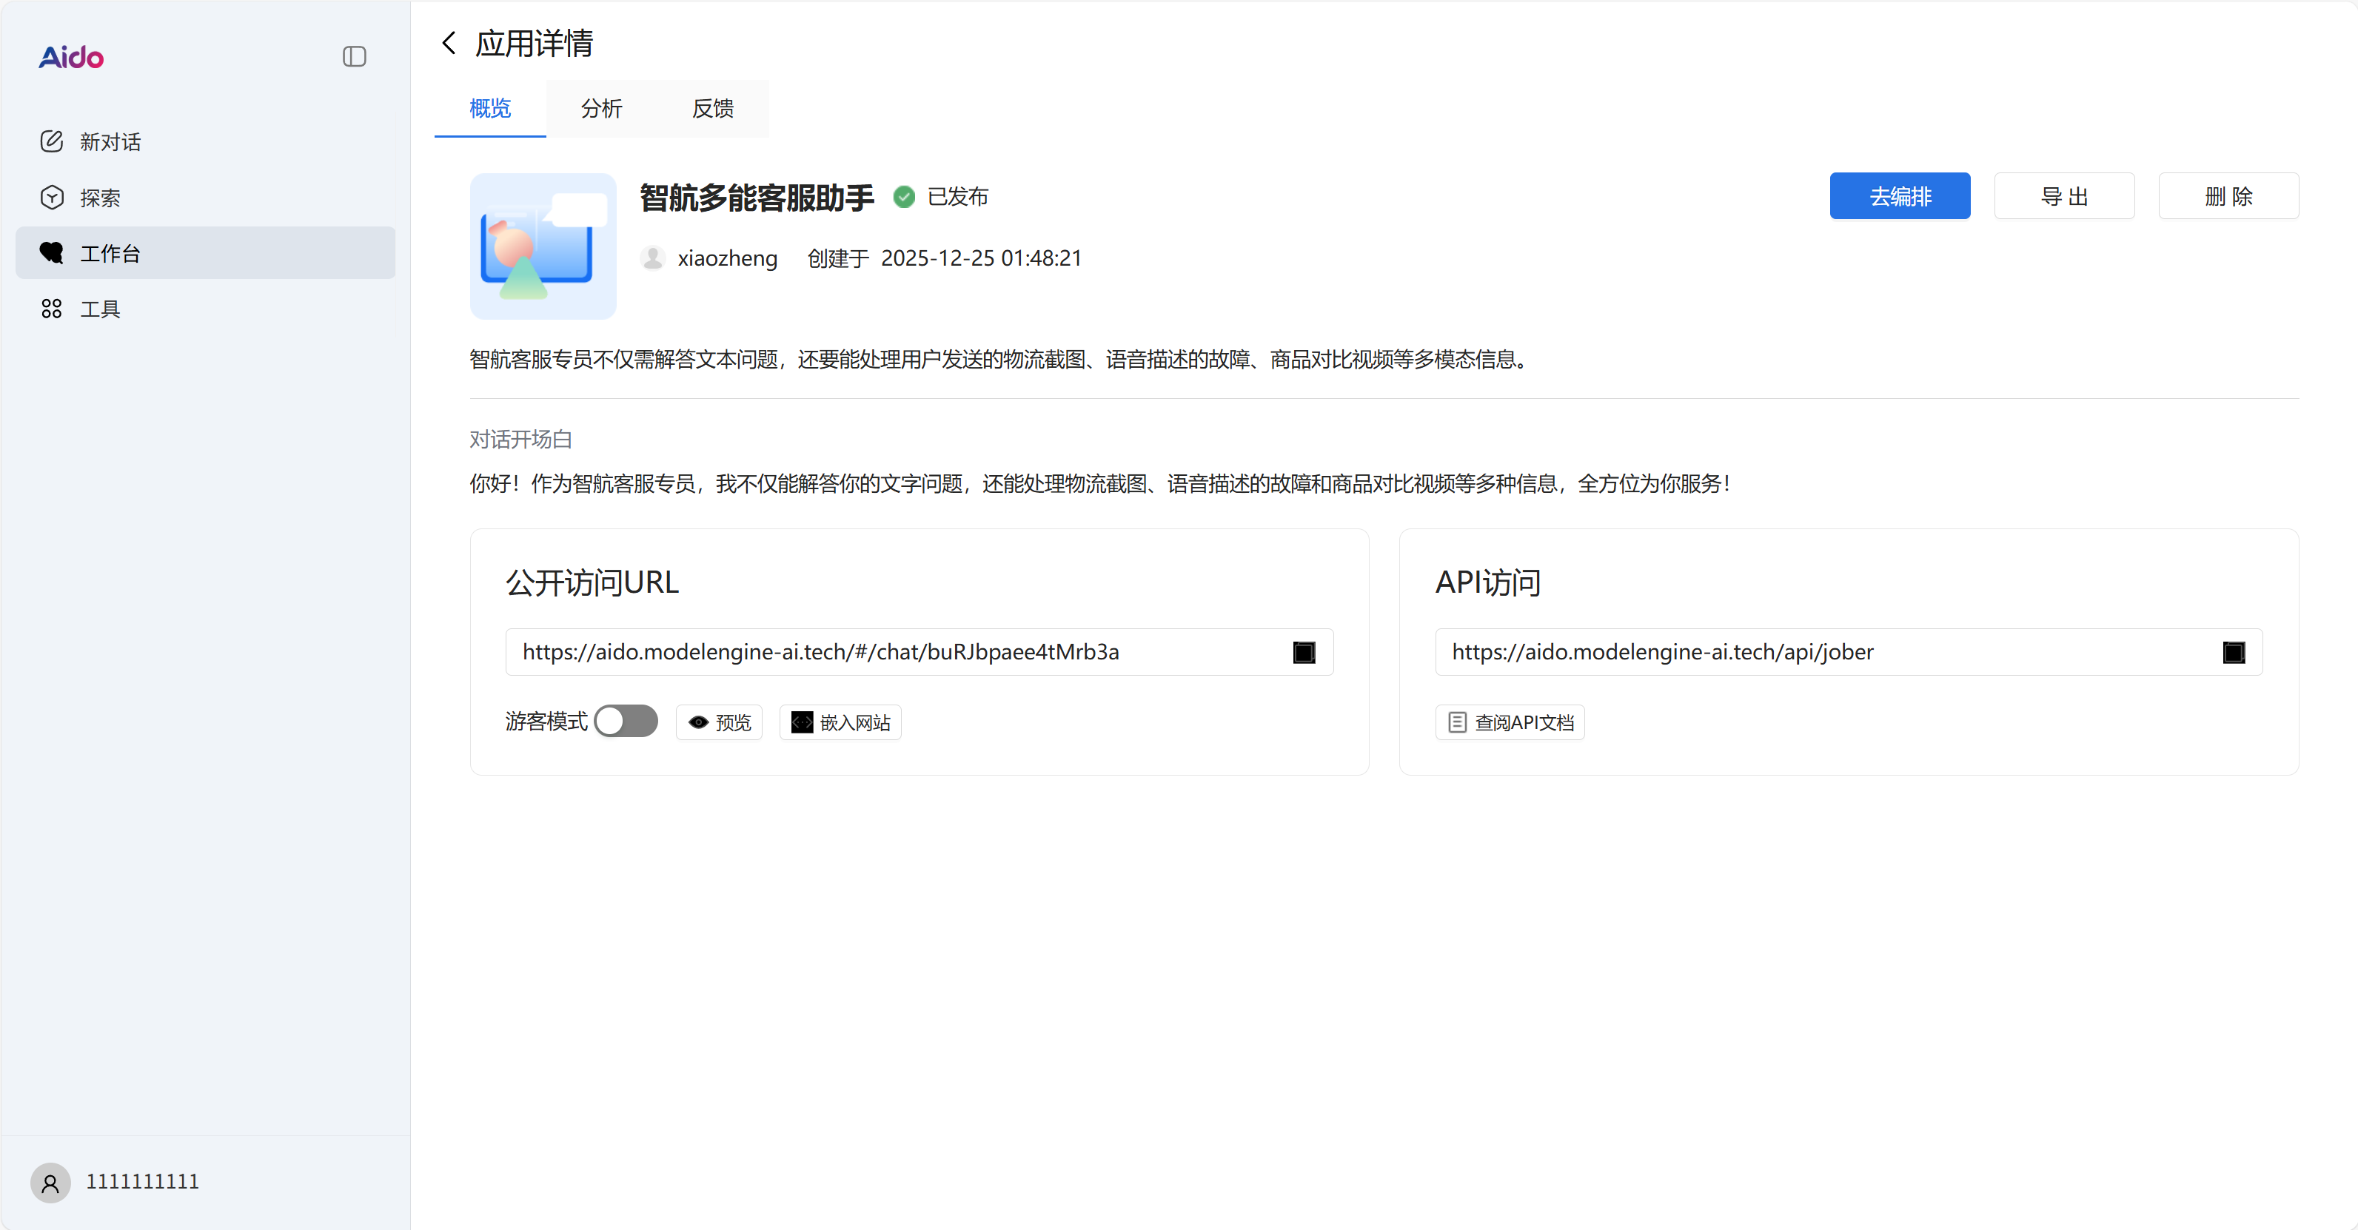Image resolution: width=2358 pixels, height=1230 pixels.
Task: Click the Aido logo
Action: pos(70,57)
